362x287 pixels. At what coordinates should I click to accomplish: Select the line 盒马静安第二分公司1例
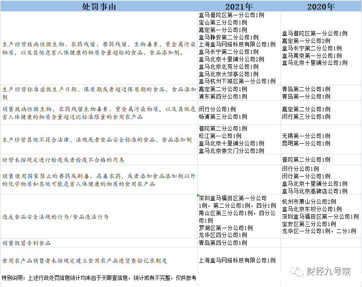[x=229, y=37]
